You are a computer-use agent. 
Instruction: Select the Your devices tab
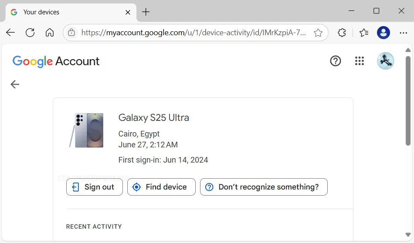tap(71, 12)
